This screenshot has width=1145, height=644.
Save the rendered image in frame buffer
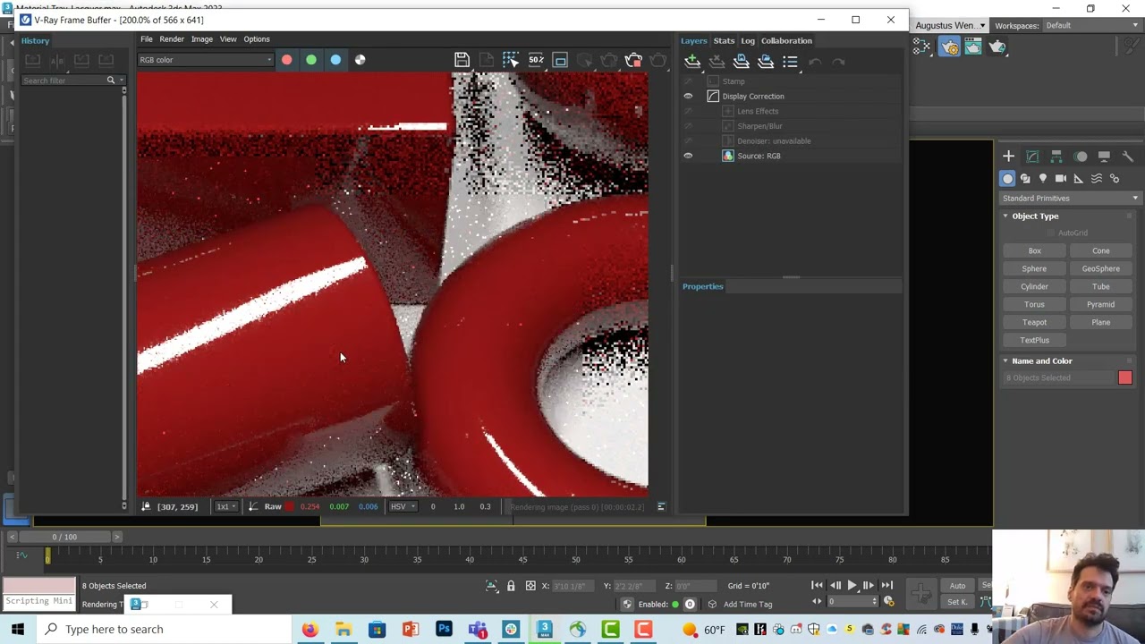point(462,60)
